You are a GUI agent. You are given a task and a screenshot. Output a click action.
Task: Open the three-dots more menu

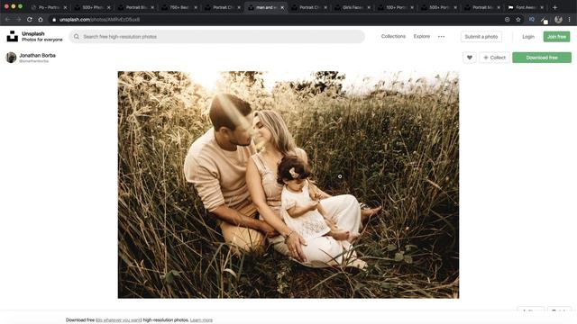click(441, 36)
